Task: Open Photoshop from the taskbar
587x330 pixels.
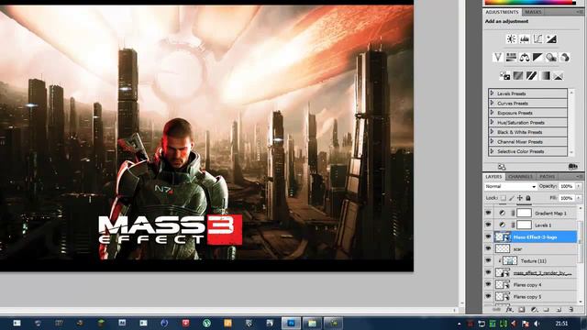Action: click(x=291, y=323)
